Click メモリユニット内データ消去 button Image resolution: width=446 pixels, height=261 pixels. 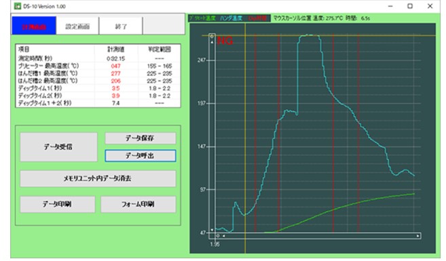[x=98, y=179]
